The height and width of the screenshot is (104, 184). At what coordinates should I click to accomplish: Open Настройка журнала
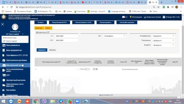[x=127, y=23]
